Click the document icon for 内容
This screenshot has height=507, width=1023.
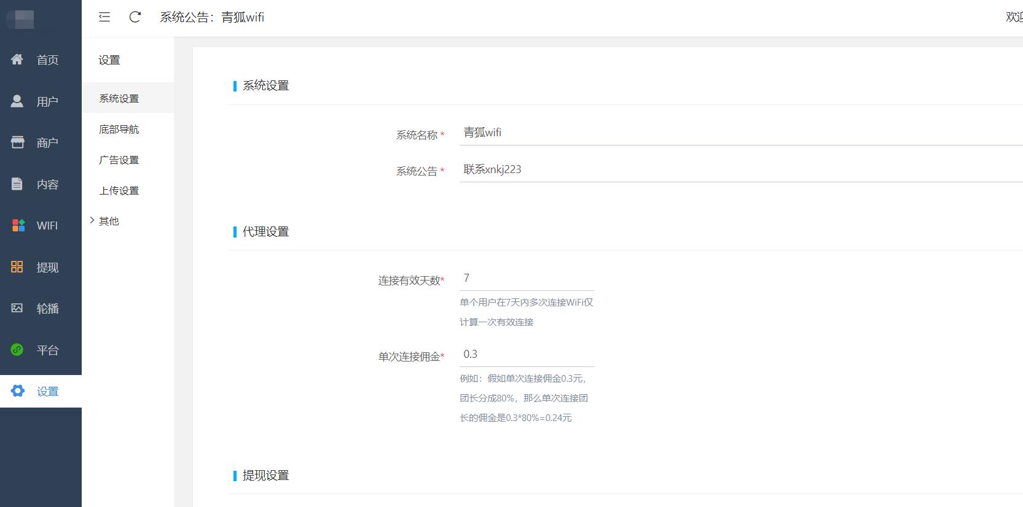(x=17, y=184)
